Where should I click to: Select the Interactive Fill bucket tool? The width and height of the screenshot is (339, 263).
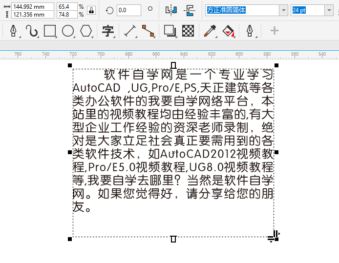pos(228,31)
